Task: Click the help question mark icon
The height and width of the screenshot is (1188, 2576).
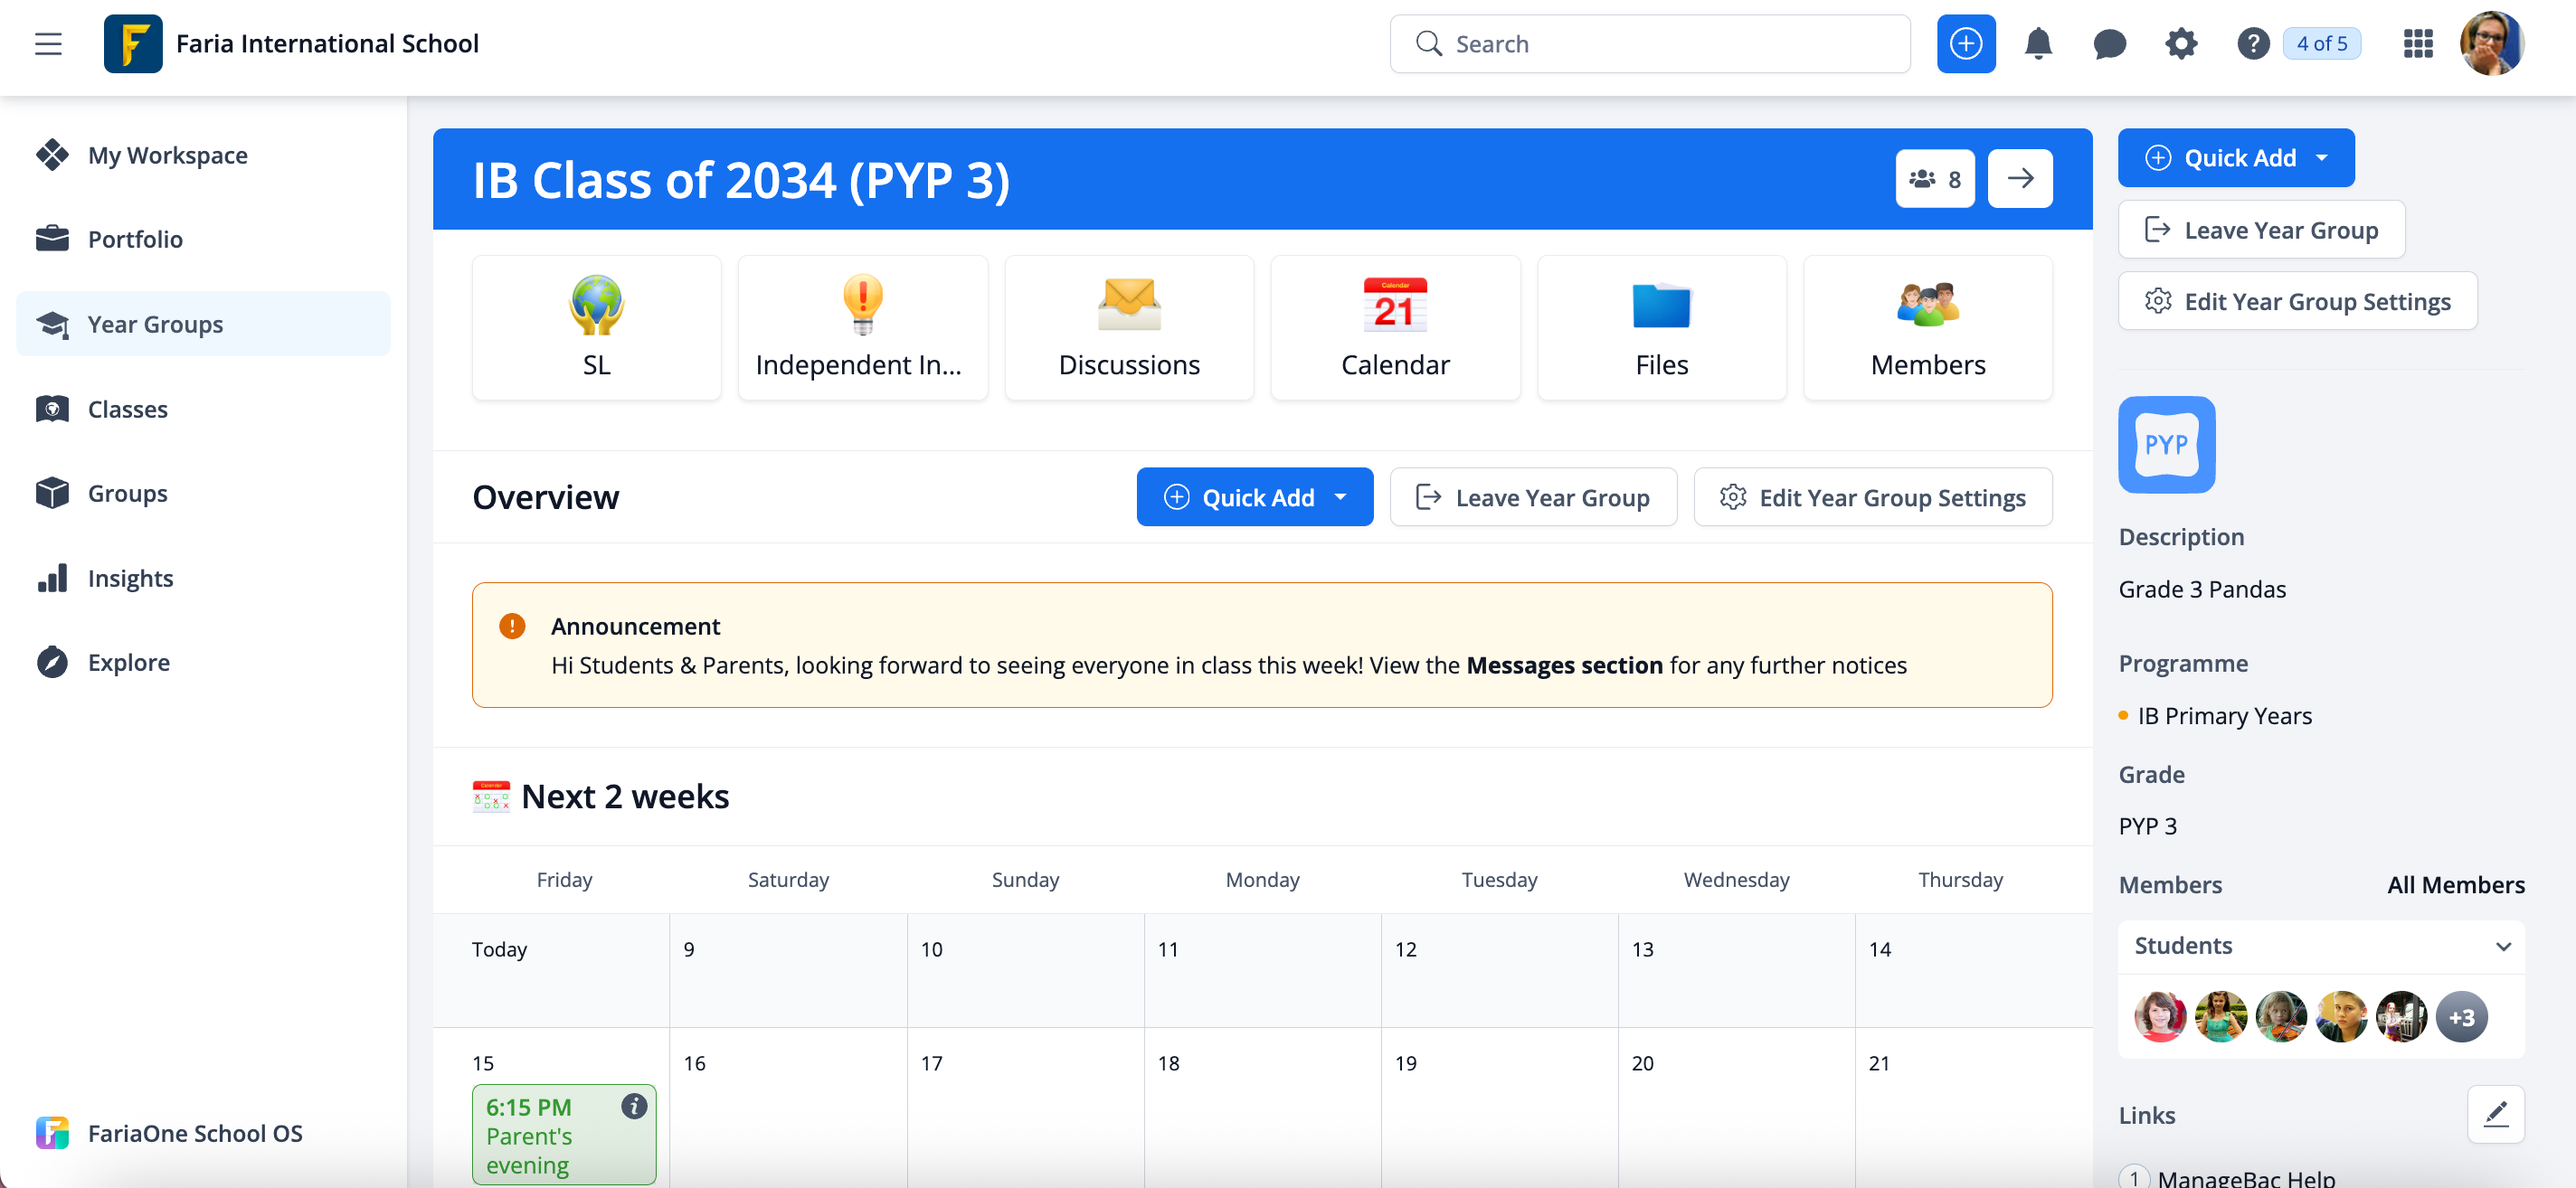Action: (2251, 44)
